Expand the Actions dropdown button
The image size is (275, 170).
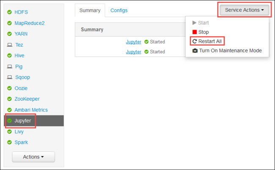click(33, 157)
